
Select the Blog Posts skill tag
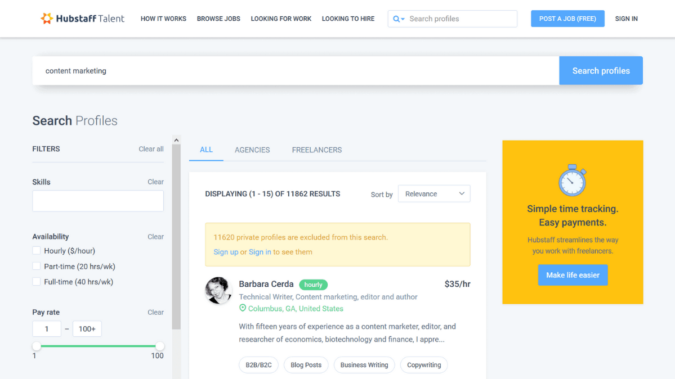click(x=306, y=365)
